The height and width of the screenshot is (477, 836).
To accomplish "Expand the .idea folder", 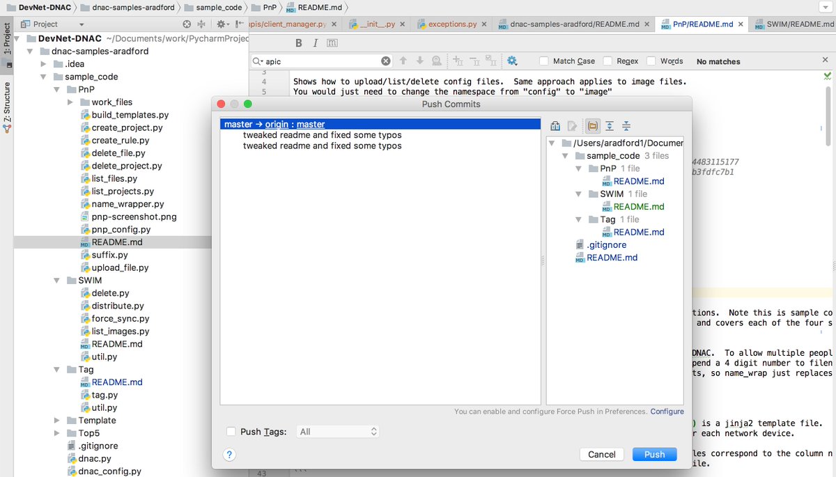I will (x=43, y=64).
